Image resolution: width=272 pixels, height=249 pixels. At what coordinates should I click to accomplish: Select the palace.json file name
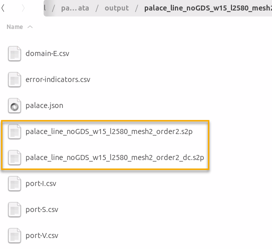click(44, 105)
